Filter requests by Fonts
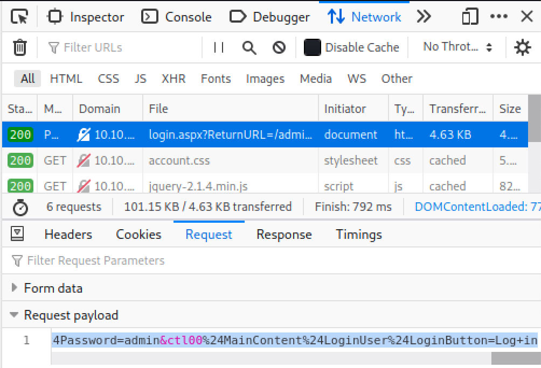Image resolution: width=541 pixels, height=368 pixels. tap(216, 79)
